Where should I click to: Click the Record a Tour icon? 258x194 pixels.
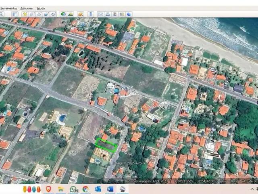pos(53,14)
